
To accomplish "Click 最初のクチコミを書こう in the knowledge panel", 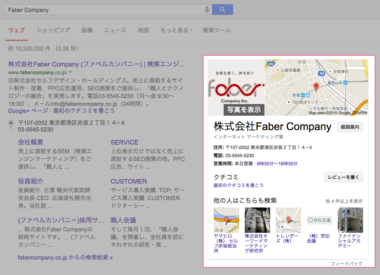I will pyautogui.click(x=238, y=185).
